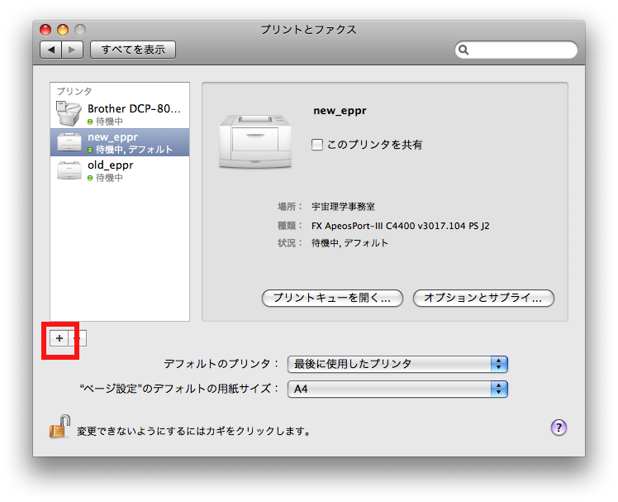Enable the このプリンタを共有 checkbox
This screenshot has height=502, width=618.
317,145
